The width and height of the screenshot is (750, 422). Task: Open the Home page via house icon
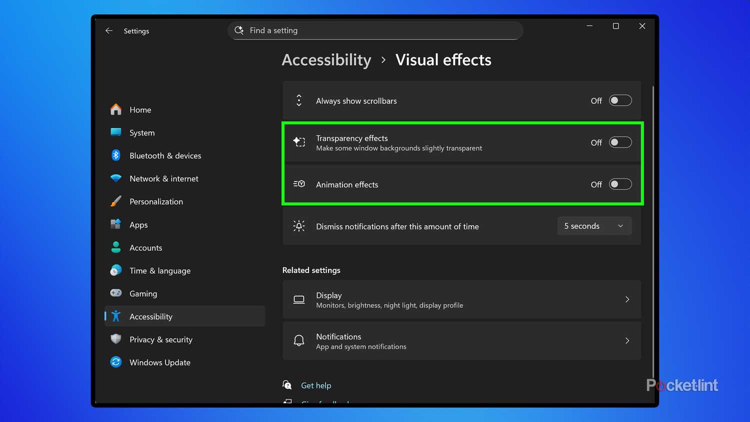(116, 109)
